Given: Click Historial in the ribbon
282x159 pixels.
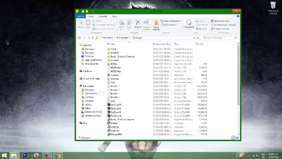Looking at the screenshot, I should click(x=201, y=29).
